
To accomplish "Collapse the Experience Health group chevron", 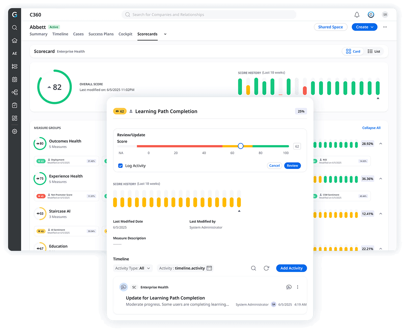I will point(381,178).
